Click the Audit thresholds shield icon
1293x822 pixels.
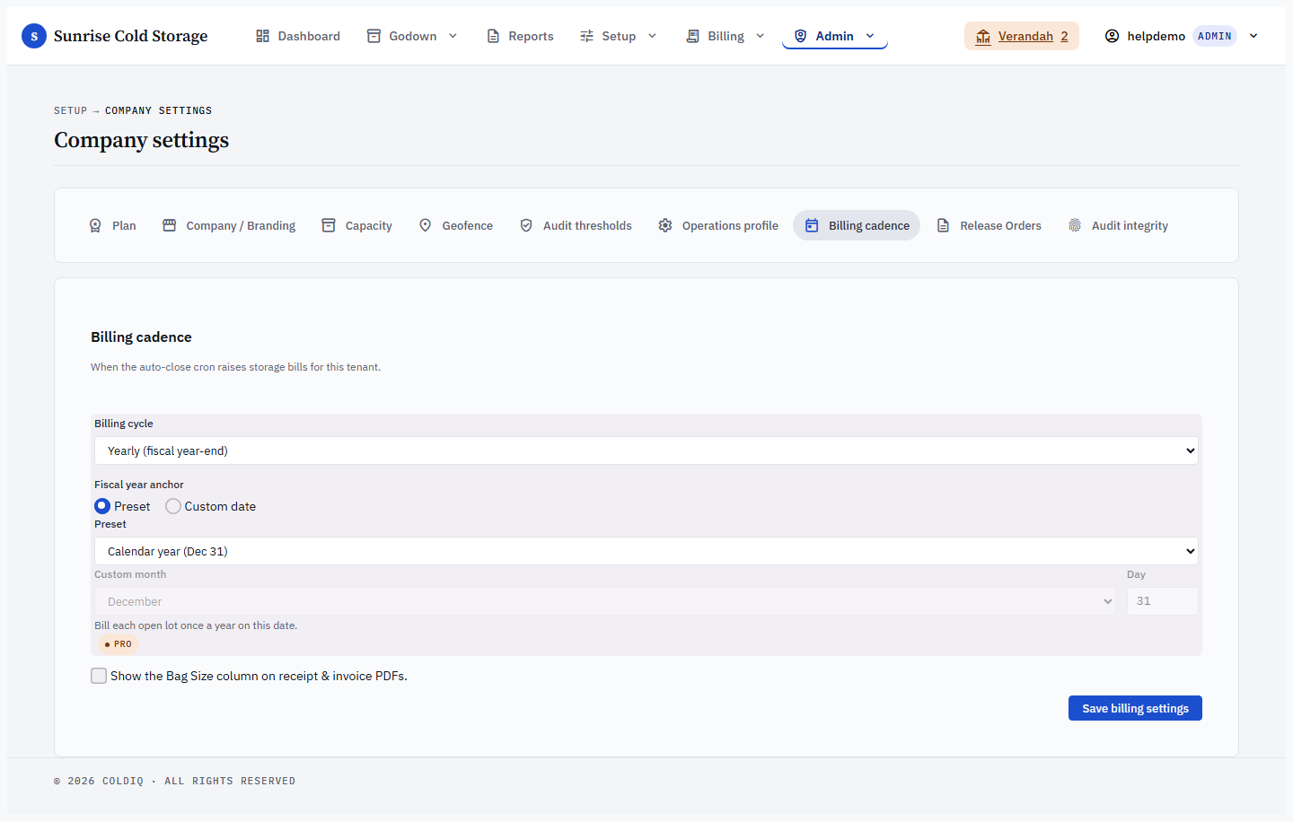pyautogui.click(x=526, y=225)
